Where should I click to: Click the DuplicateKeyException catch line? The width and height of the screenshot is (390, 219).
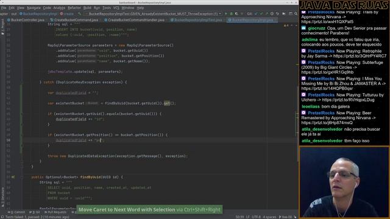[x=83, y=82]
